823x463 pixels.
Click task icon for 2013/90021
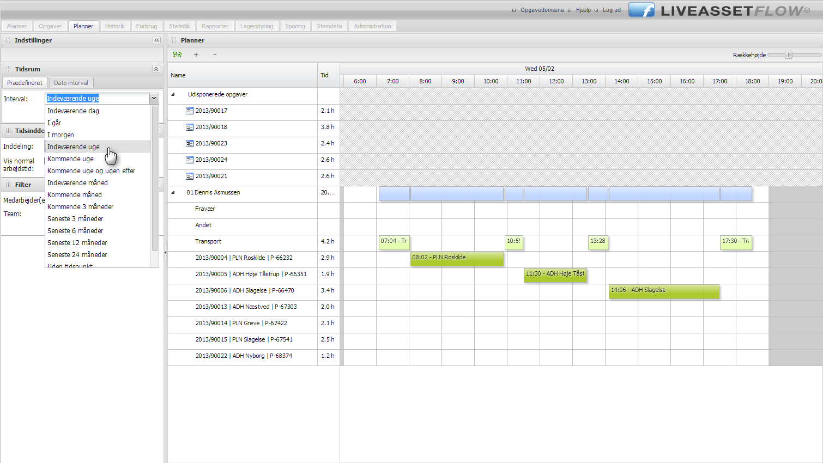tap(190, 176)
